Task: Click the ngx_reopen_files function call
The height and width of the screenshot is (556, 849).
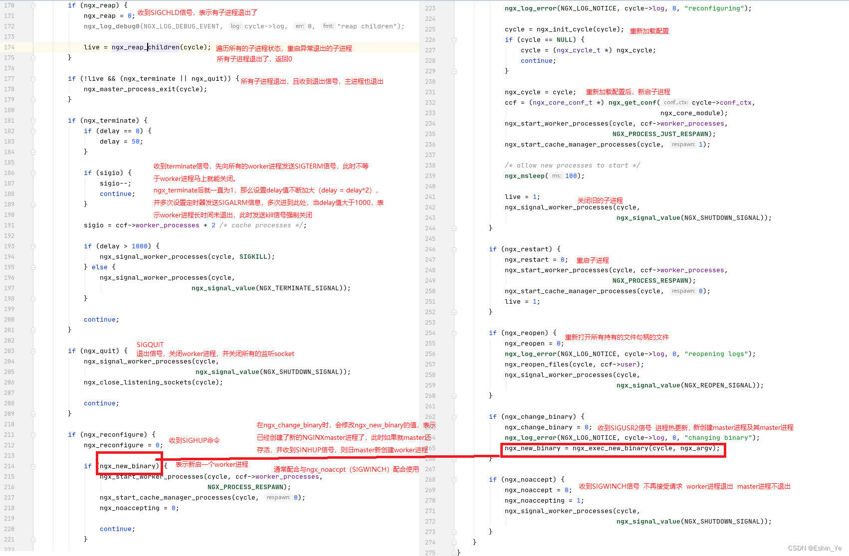Action: tap(536, 365)
